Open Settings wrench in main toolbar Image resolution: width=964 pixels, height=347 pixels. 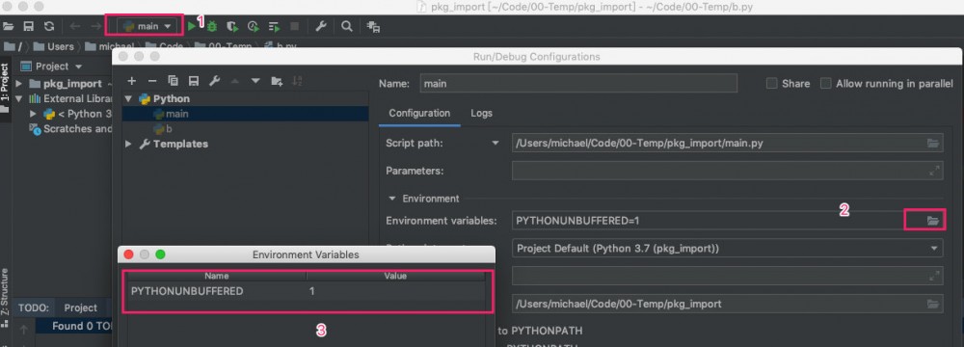click(x=320, y=26)
